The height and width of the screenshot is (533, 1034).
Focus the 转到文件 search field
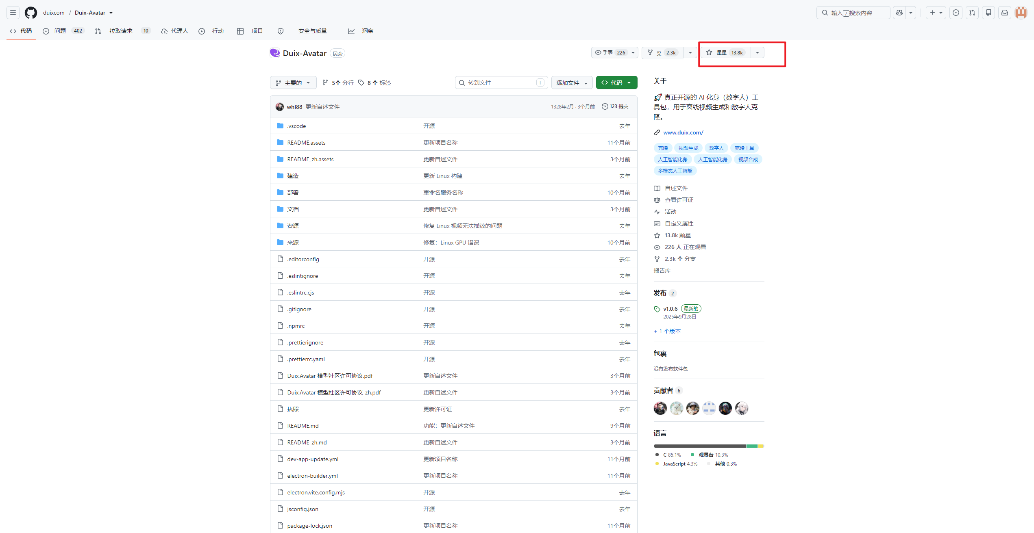(x=501, y=82)
